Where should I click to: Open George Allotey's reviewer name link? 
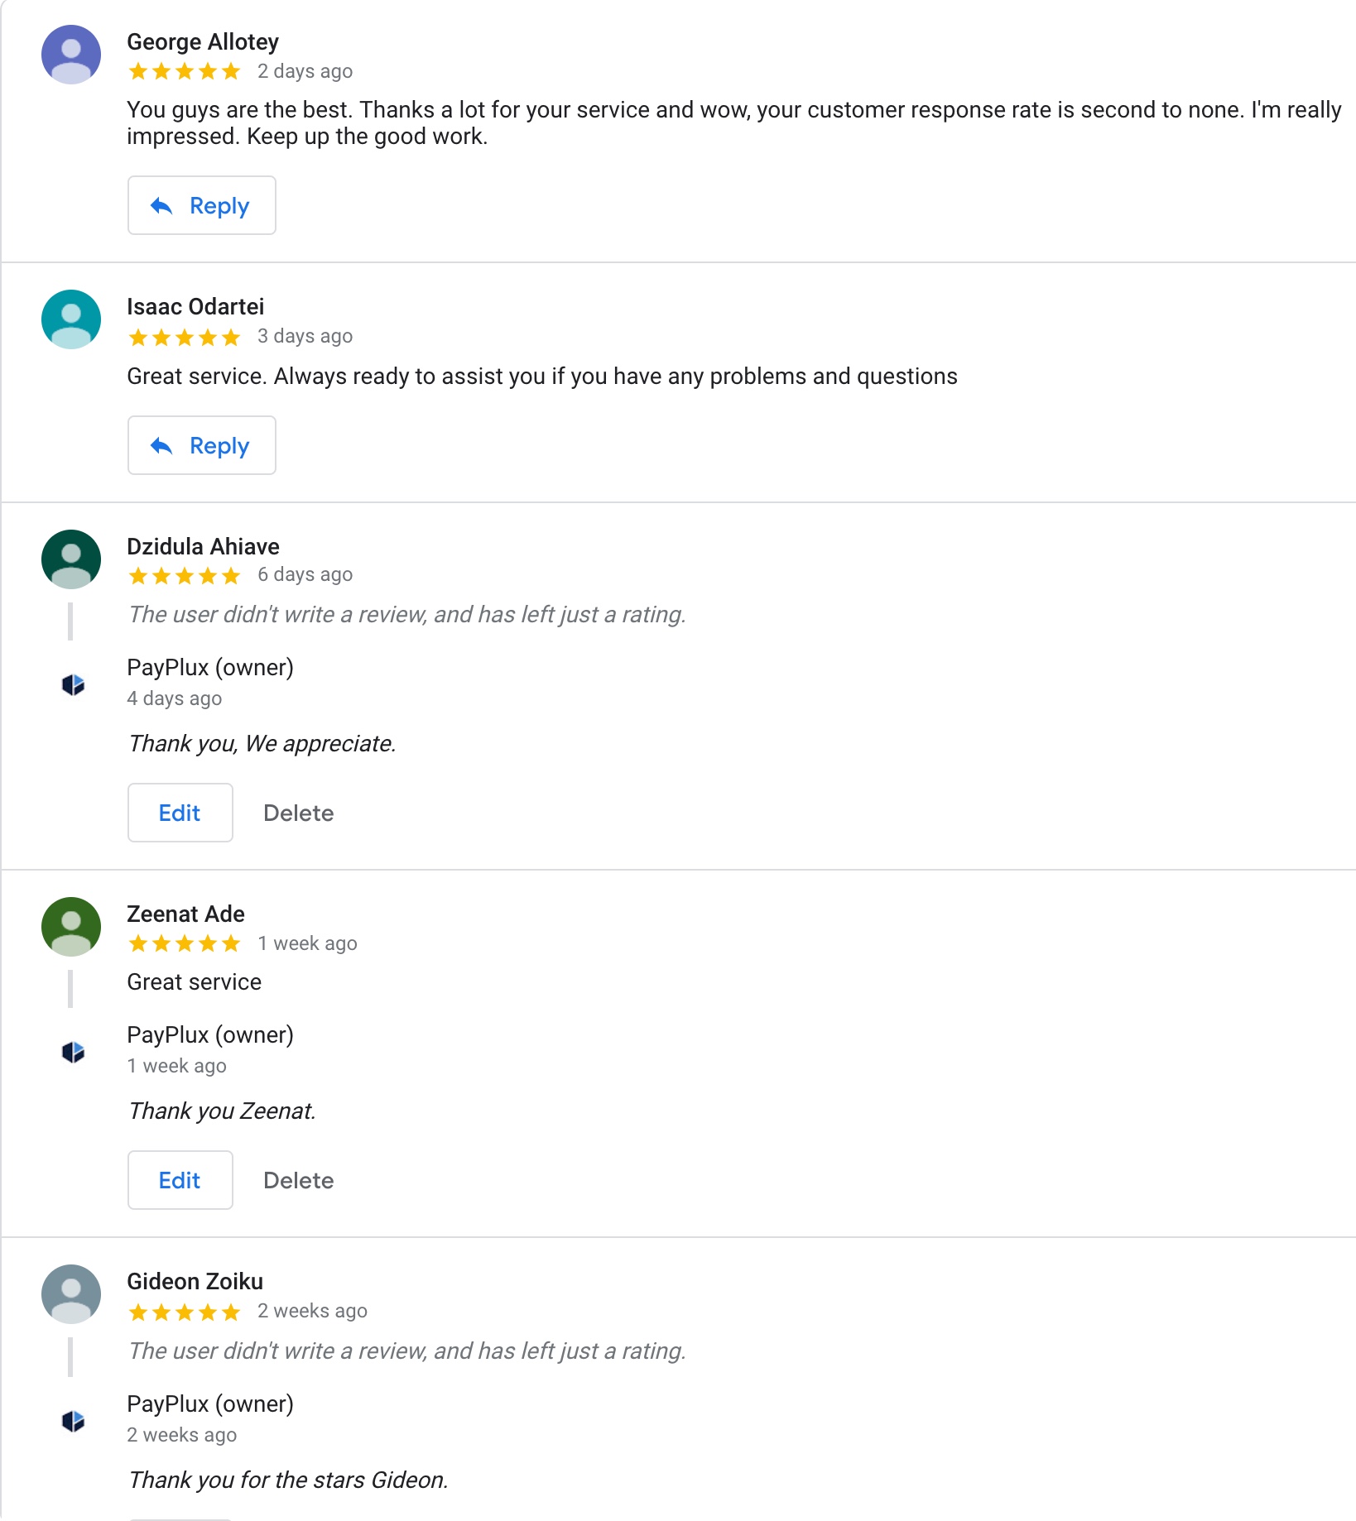pos(203,41)
